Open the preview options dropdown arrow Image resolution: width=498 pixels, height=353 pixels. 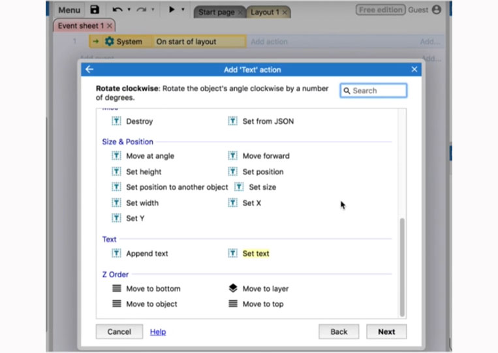pos(183,10)
